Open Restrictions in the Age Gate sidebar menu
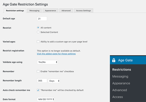The height and width of the screenshot is (102, 146). coord(122,70)
